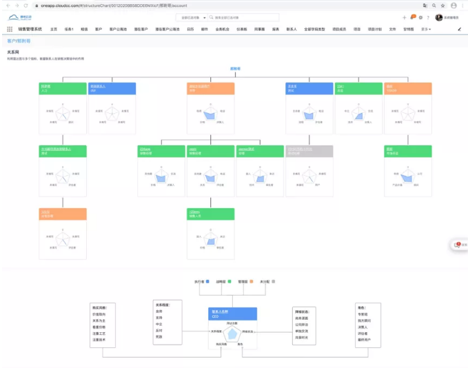Screen dimensions: 468x368
Task: Click the browser reload icon
Action: [25, 5]
